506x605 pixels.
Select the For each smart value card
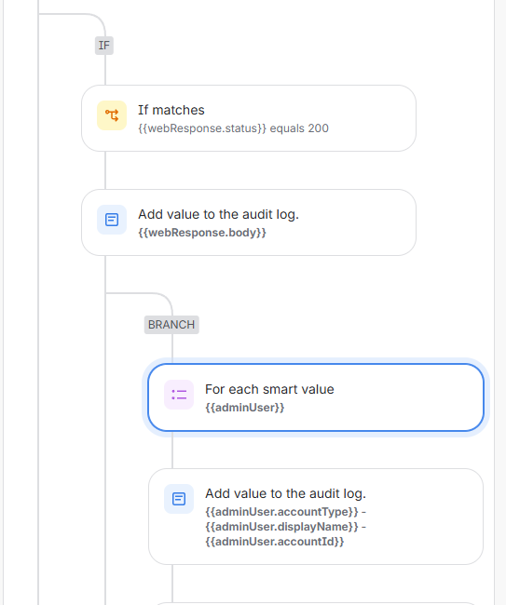click(x=316, y=397)
